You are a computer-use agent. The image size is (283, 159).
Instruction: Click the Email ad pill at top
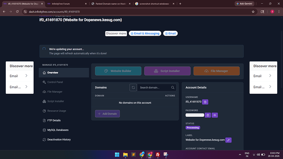170,33
